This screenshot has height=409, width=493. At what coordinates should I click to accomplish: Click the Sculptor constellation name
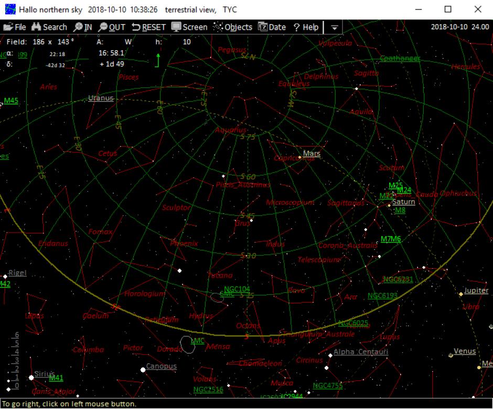[x=176, y=208]
